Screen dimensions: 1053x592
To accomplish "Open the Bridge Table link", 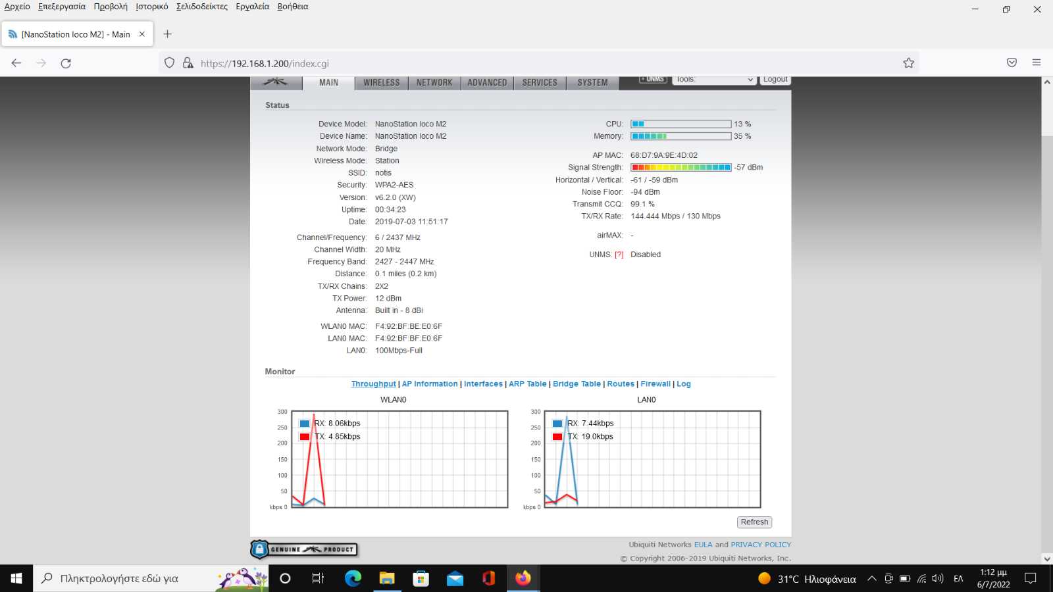I will [577, 384].
